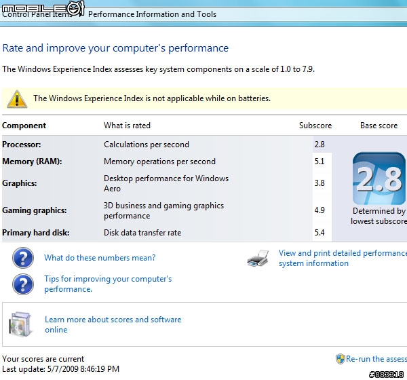Click the "What is rated" column header

pyautogui.click(x=127, y=126)
